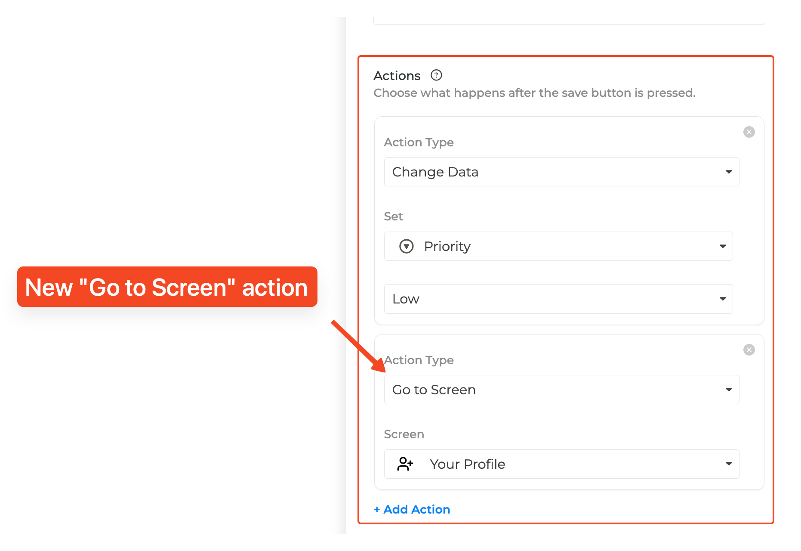Remove the Go to Screen action card

click(x=749, y=350)
